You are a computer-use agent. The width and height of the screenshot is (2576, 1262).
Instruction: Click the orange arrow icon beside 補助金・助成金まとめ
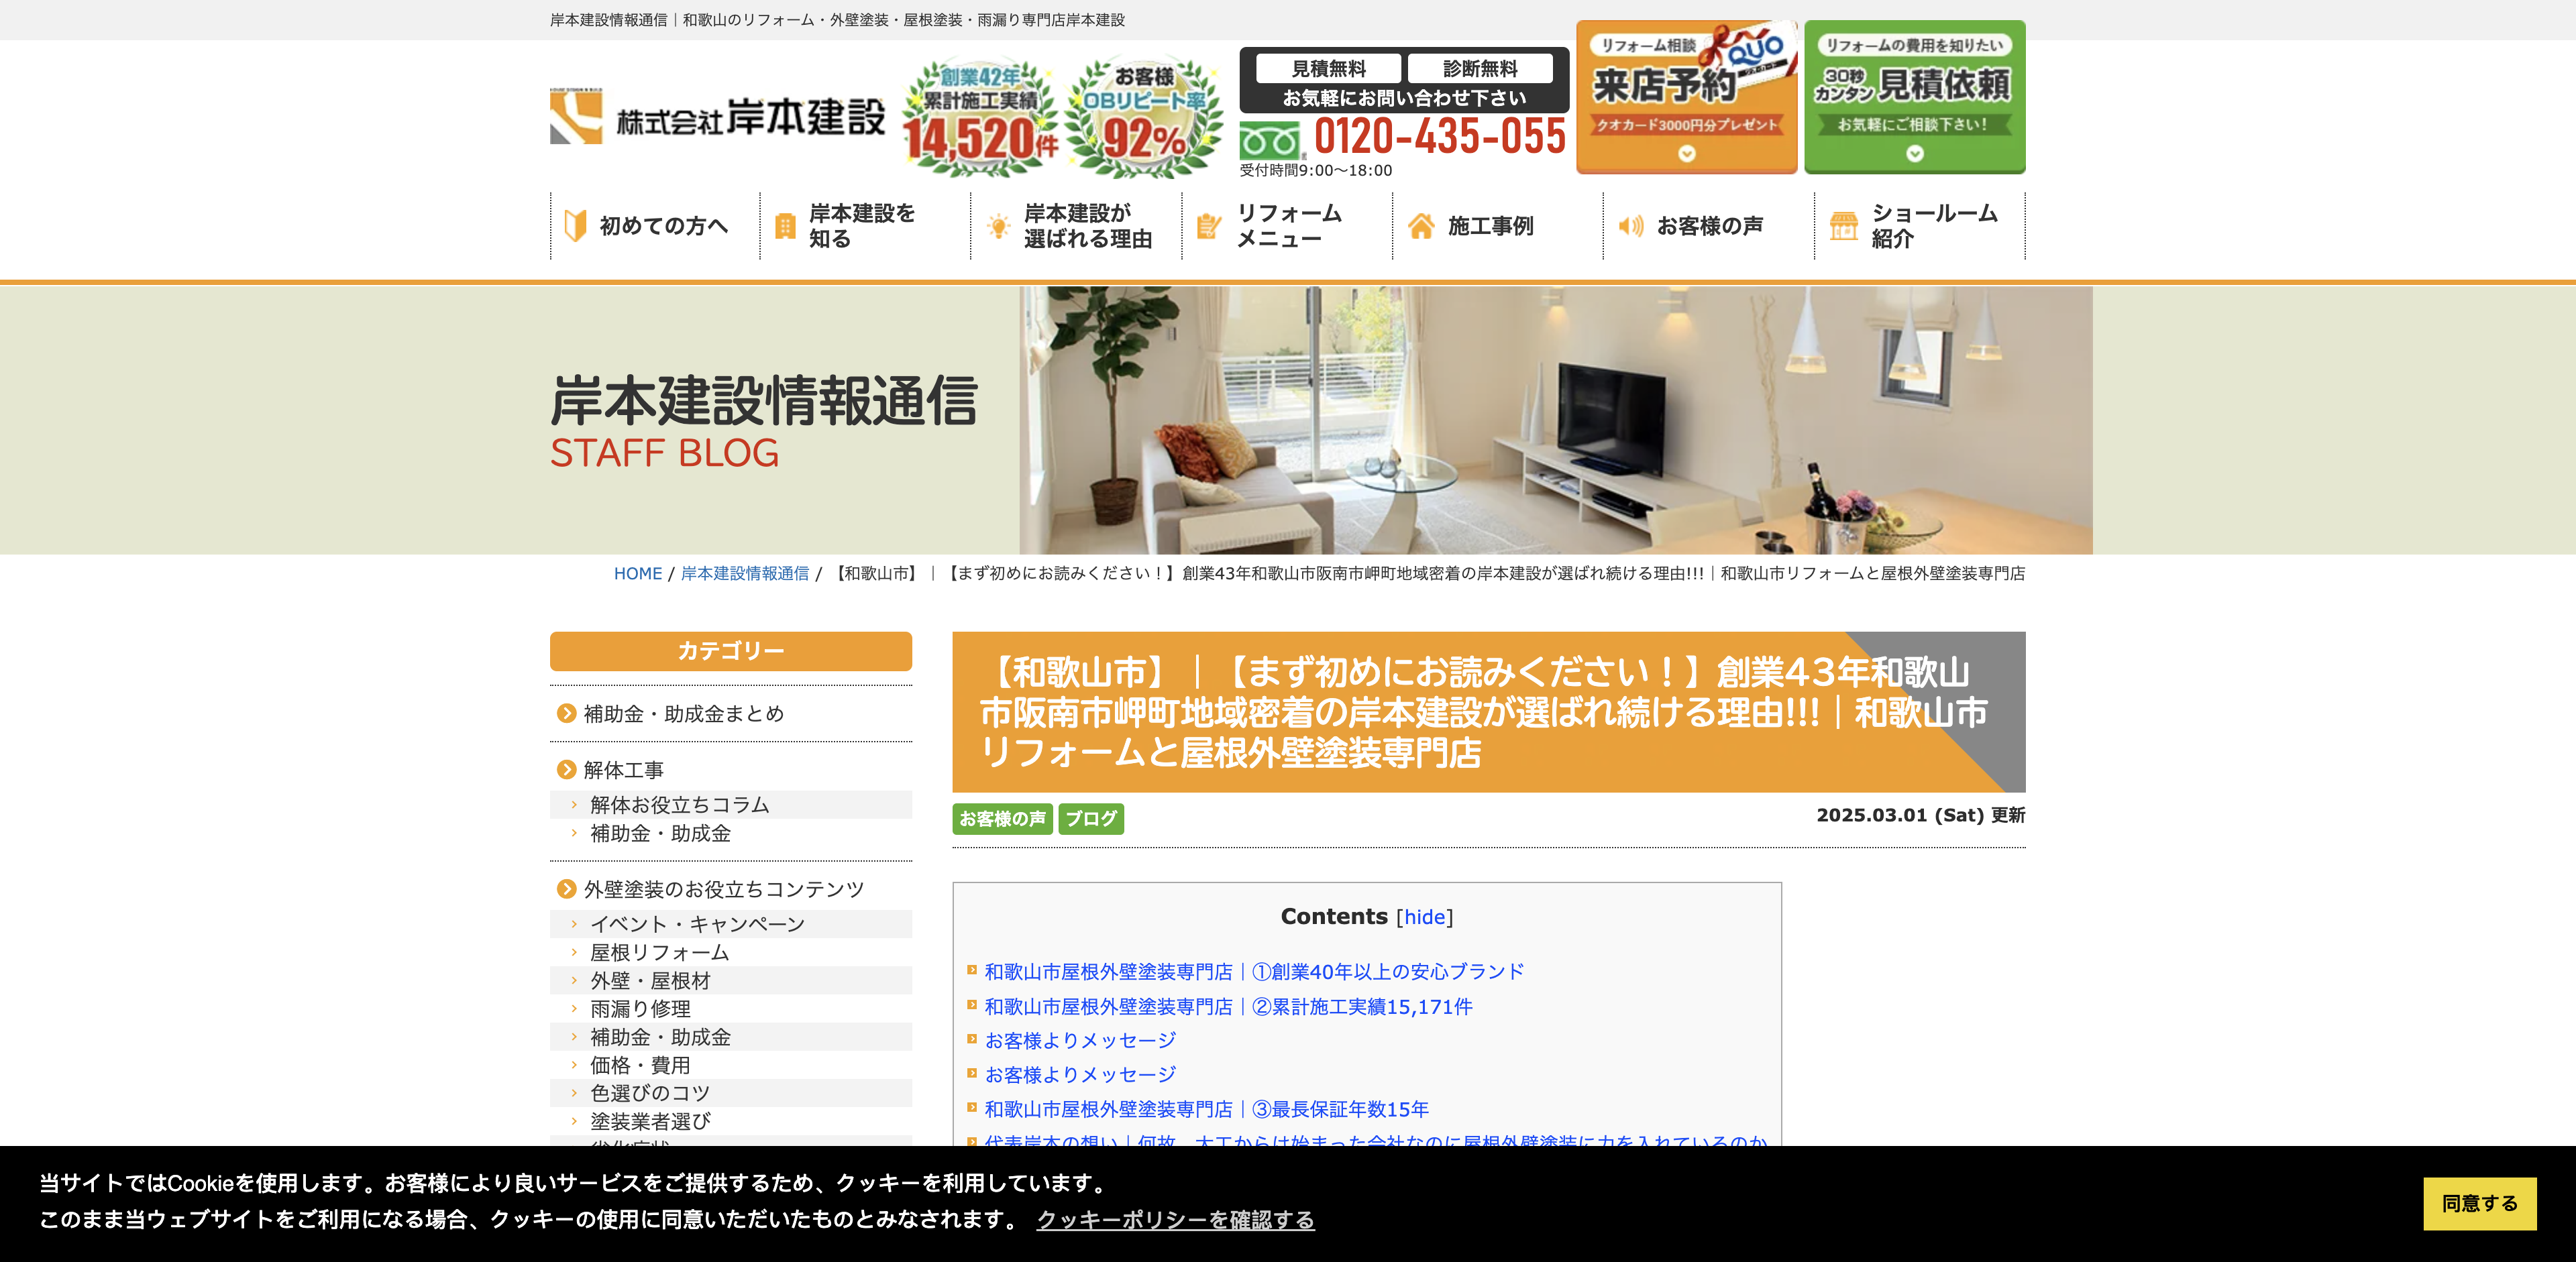(x=566, y=713)
